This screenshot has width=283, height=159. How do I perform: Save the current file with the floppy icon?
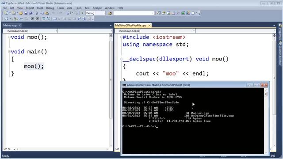[x=26, y=13]
